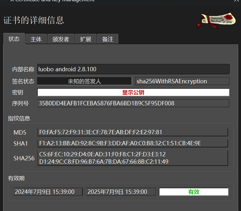Click the 内部名称 input containing luobo android
The height and width of the screenshot is (211, 241).
[133, 69]
